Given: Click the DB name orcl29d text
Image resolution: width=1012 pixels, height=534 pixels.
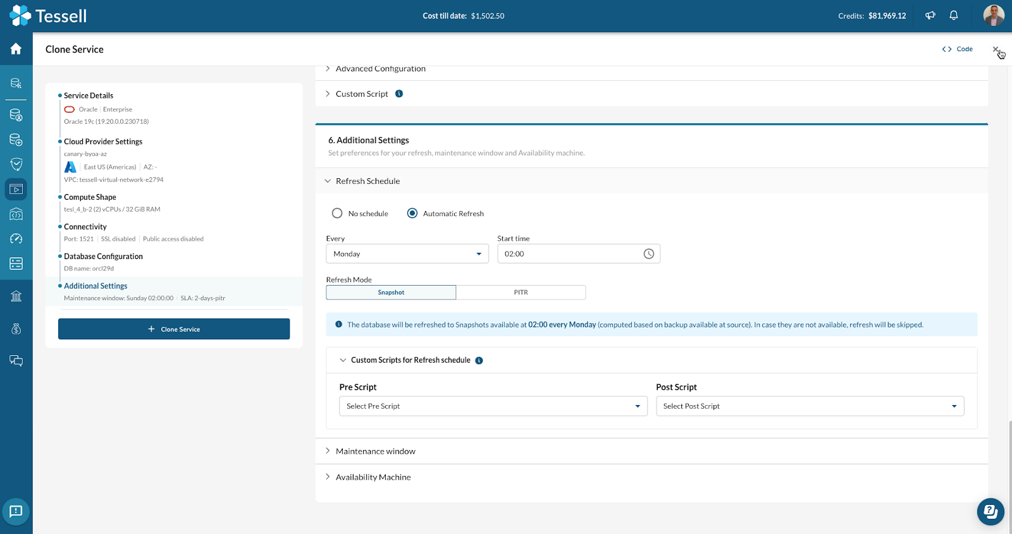Looking at the screenshot, I should [89, 269].
